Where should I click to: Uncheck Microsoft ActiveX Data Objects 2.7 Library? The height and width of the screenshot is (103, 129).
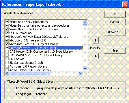pos(7,37)
